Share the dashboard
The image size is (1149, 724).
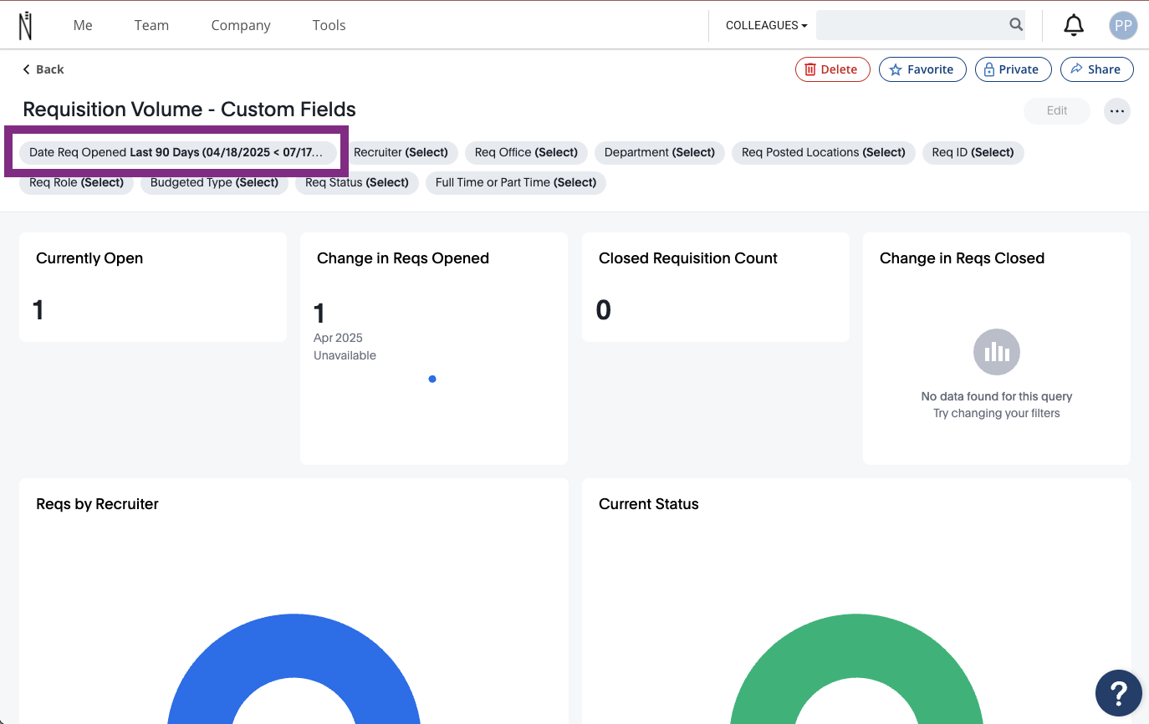click(x=1097, y=69)
